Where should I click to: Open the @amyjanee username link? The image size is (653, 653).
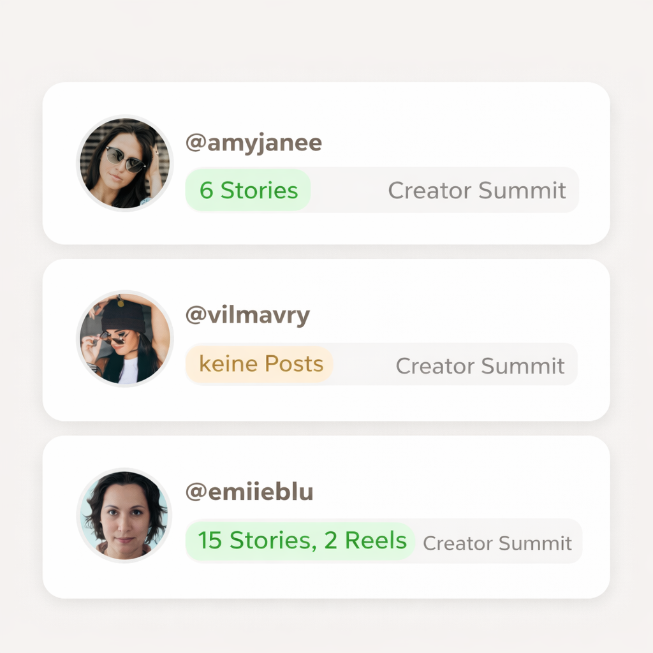(253, 143)
